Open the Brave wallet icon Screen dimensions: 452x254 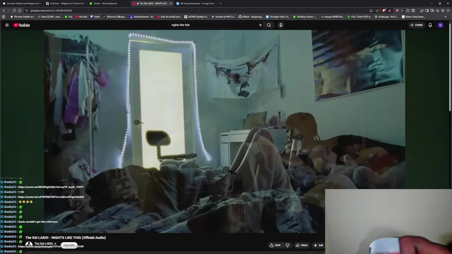click(432, 11)
